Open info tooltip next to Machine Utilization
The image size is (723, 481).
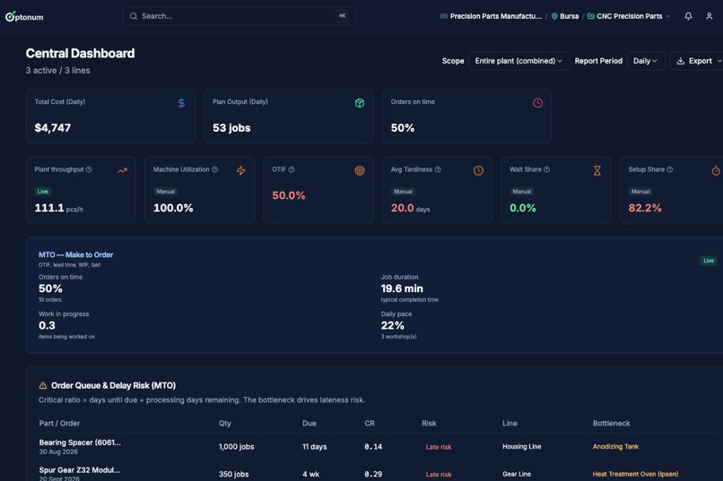click(214, 169)
